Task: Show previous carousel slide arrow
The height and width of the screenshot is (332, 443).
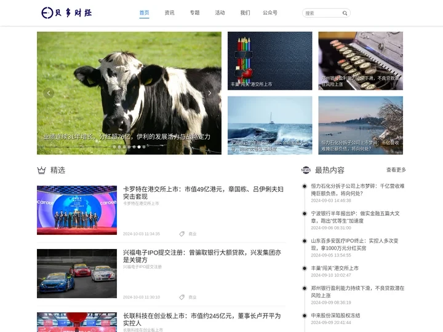Action: click(49, 93)
